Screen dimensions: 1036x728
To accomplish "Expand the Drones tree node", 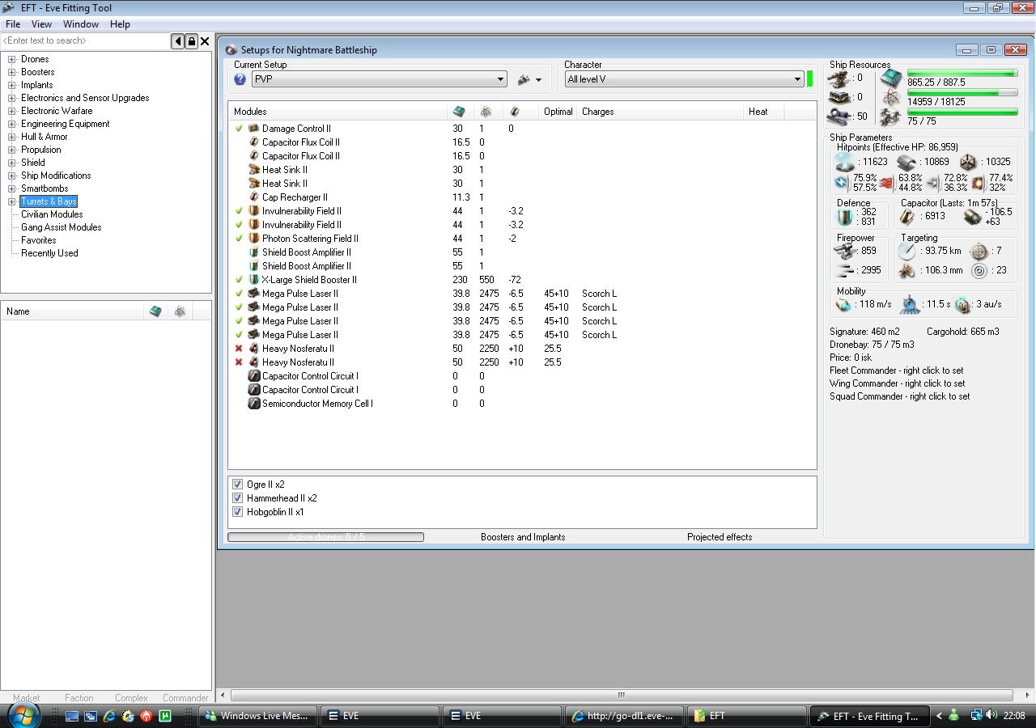I will (x=12, y=59).
